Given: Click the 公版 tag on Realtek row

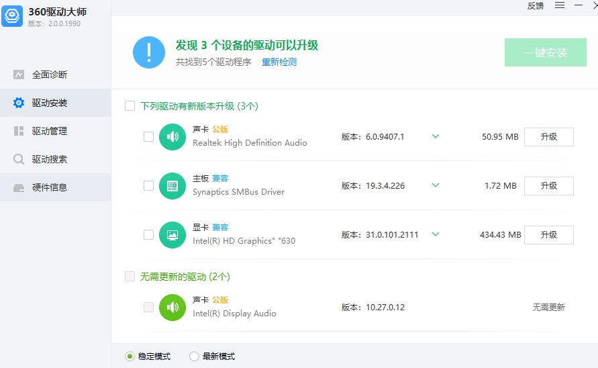Looking at the screenshot, I should (220, 130).
